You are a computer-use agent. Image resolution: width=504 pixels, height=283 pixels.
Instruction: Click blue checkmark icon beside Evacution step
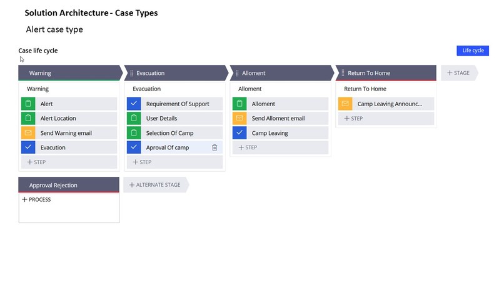28,147
